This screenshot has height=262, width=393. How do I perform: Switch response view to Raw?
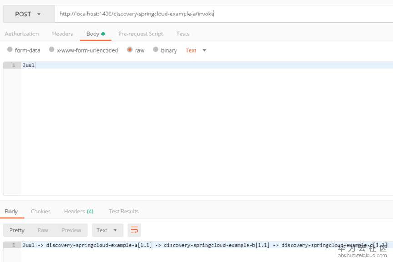pyautogui.click(x=43, y=230)
